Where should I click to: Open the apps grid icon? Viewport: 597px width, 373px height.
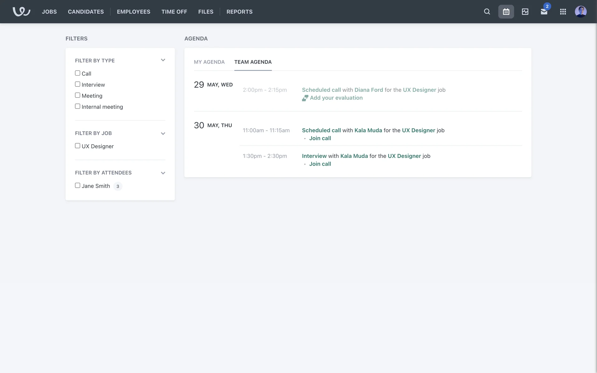pos(563,12)
